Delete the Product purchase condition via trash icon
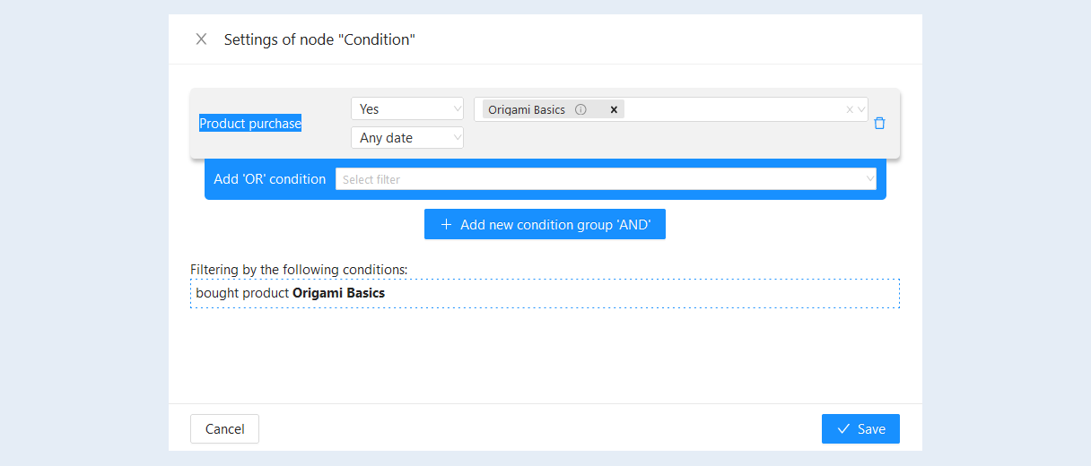The width and height of the screenshot is (1091, 466). [x=879, y=124]
